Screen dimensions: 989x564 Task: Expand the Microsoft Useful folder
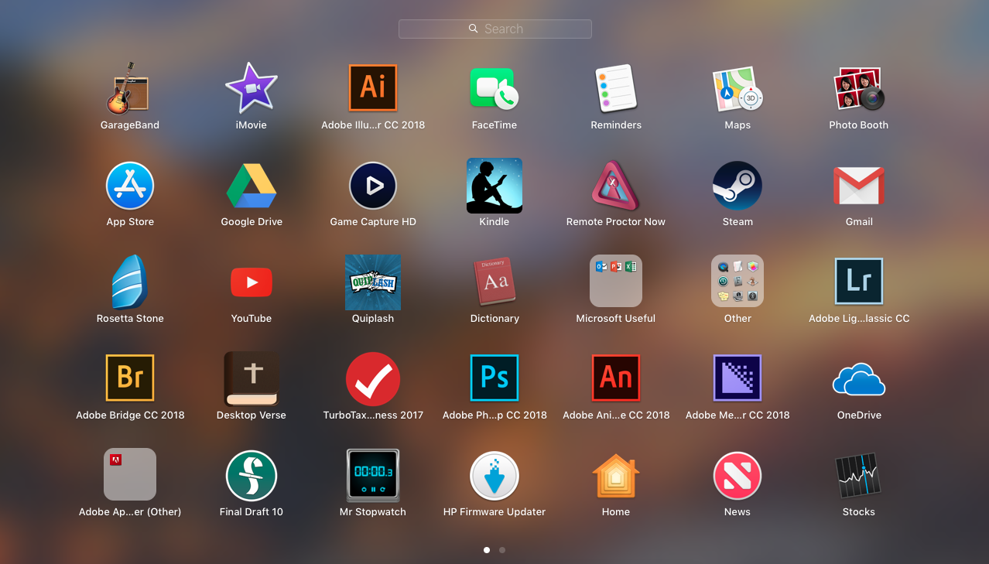615,282
